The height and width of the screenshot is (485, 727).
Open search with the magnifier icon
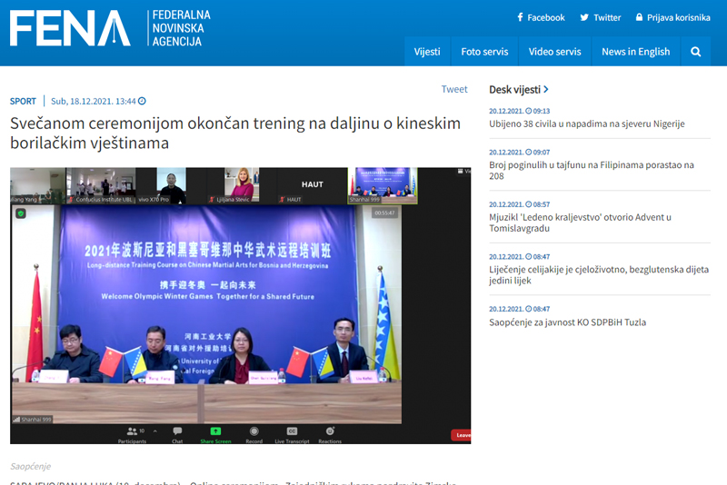[x=696, y=52]
